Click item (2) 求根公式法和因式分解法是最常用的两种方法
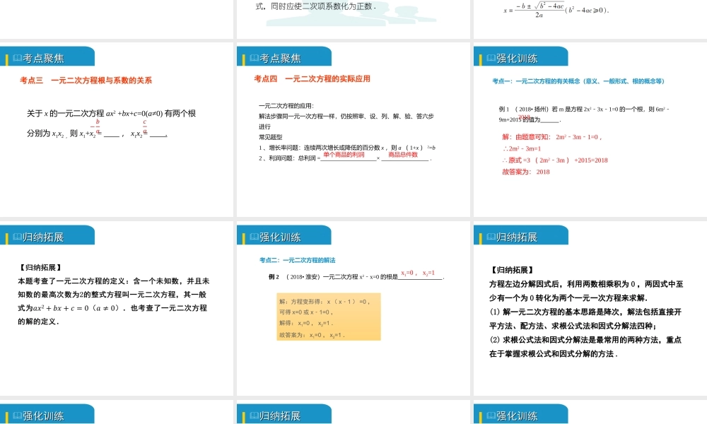The width and height of the screenshot is (707, 424). pos(585,346)
